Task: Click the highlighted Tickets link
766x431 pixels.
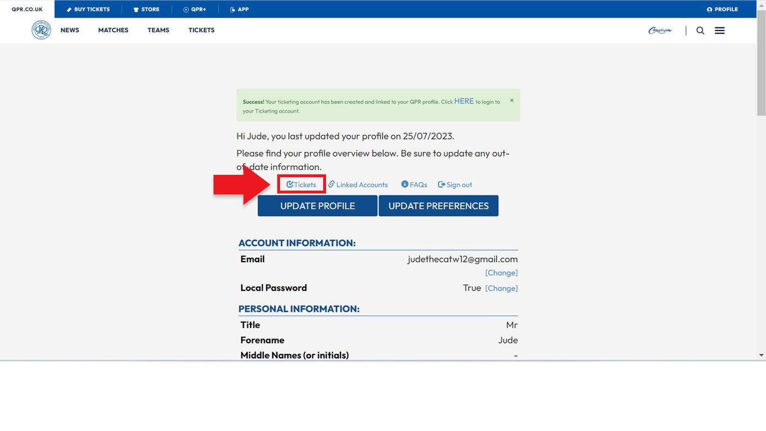Action: pyautogui.click(x=301, y=184)
